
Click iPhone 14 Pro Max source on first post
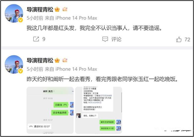pyautogui.click(x=76, y=18)
